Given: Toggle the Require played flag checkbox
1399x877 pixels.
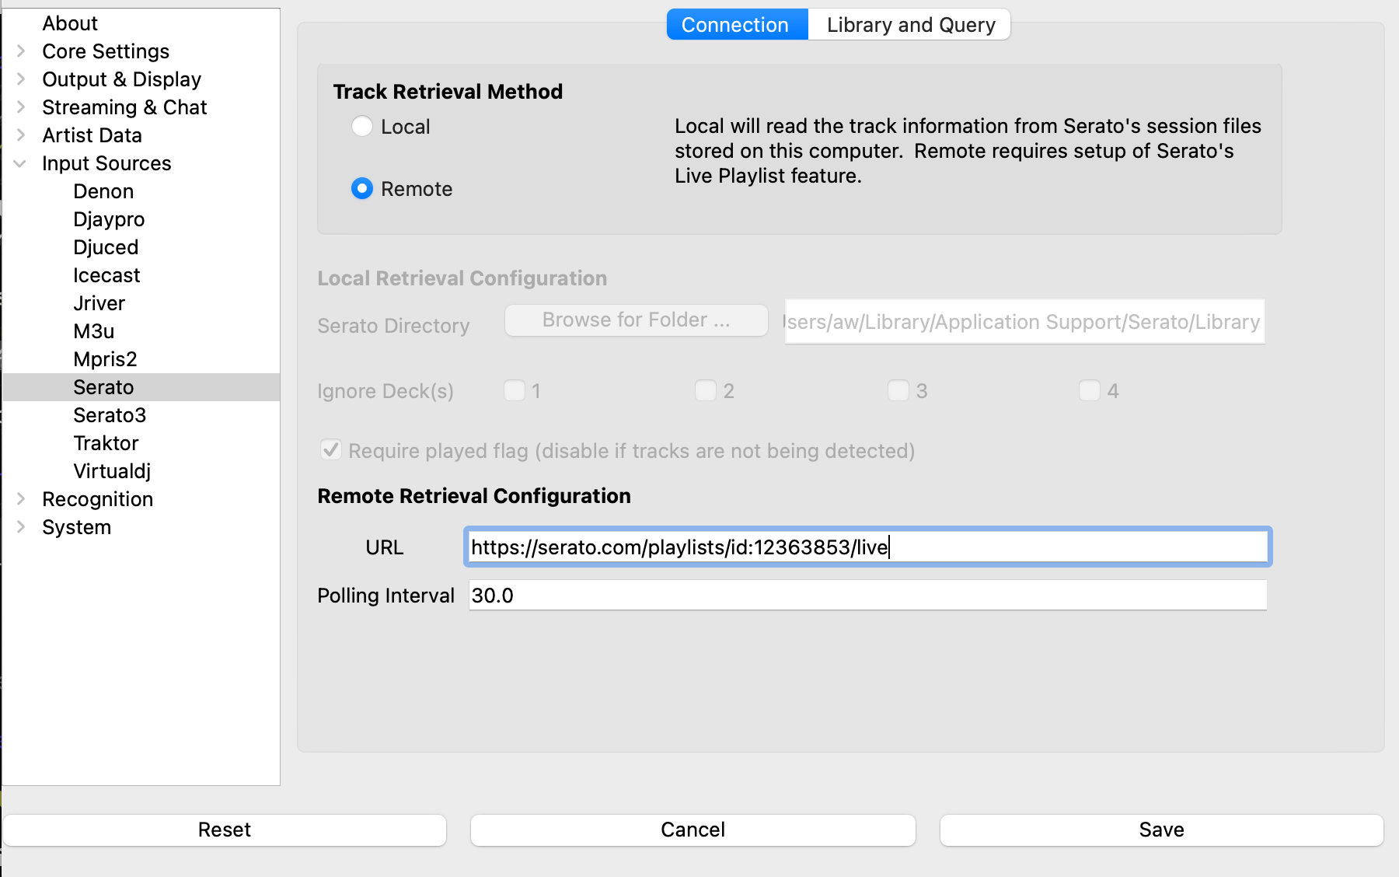Looking at the screenshot, I should pyautogui.click(x=331, y=450).
